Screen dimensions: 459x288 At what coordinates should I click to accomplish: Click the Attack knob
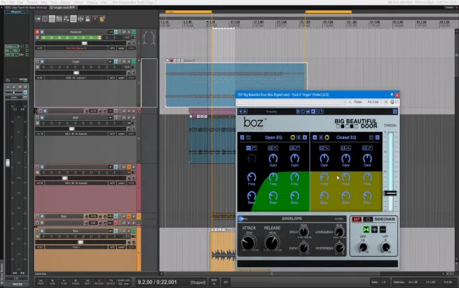point(248,242)
